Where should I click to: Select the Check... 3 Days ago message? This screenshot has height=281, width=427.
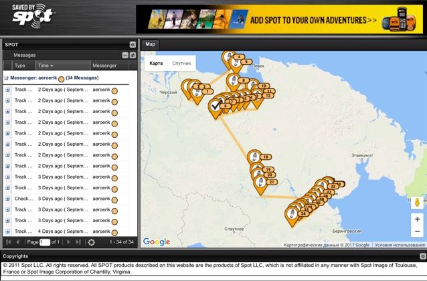click(x=66, y=199)
